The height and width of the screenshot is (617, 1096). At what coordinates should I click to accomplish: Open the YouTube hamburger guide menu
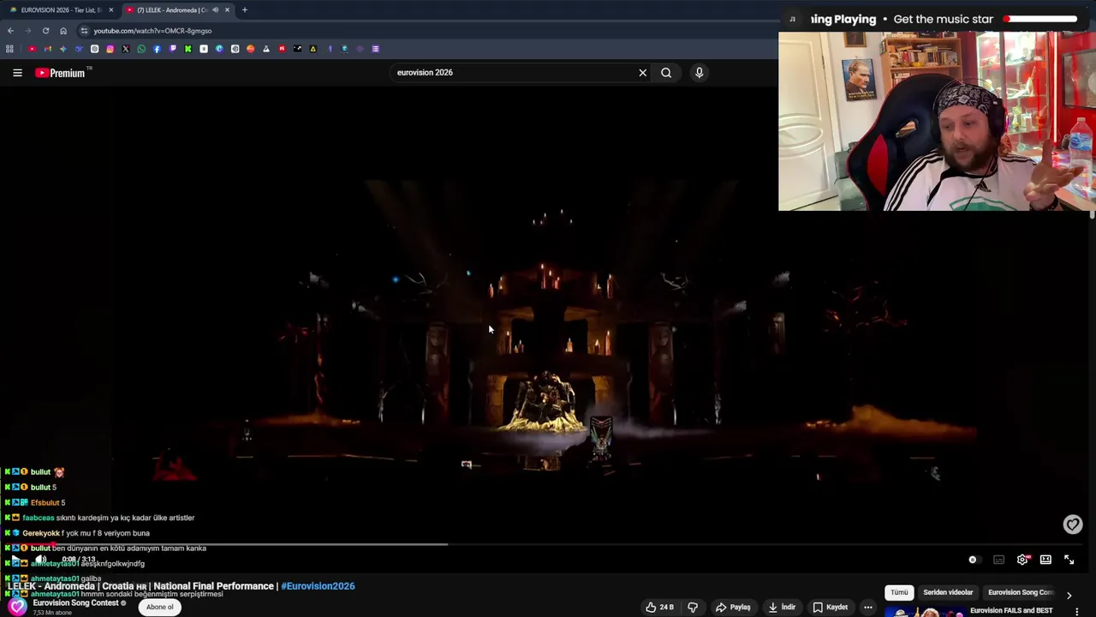click(x=17, y=73)
